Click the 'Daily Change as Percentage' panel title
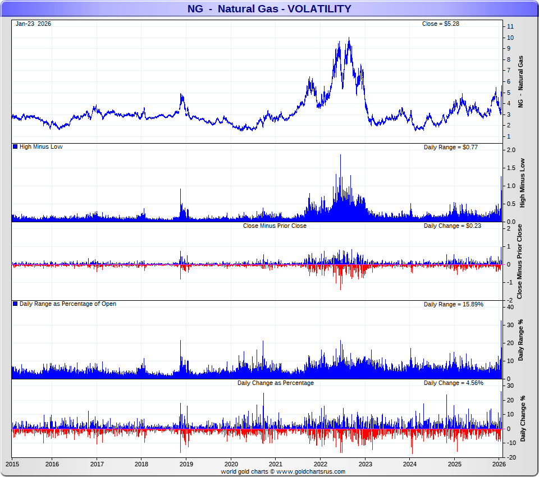This screenshot has width=539, height=477. [x=275, y=383]
